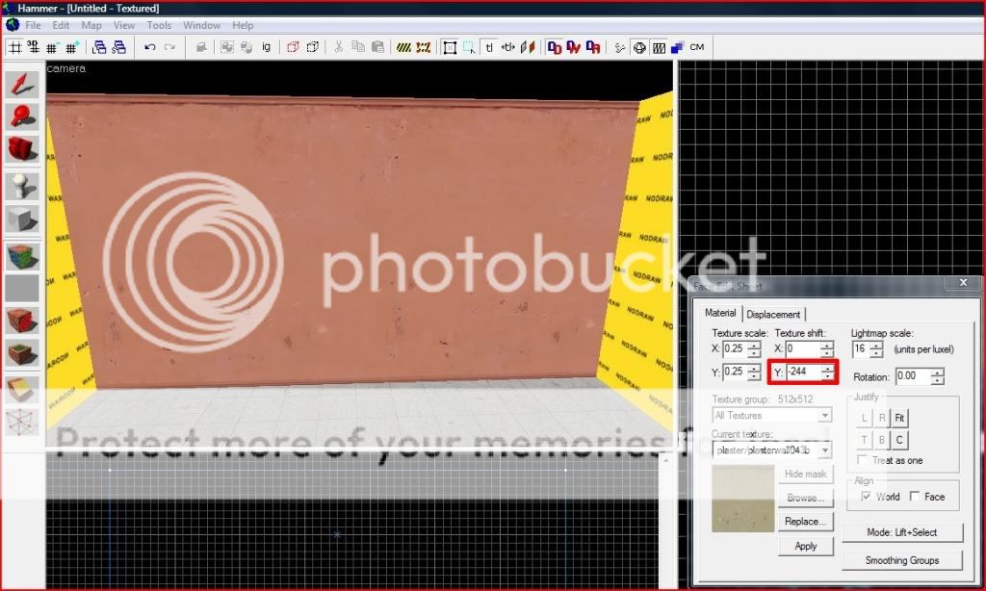This screenshot has height=591, width=986.
Task: Toggle the 2D grid icon
Action: click(x=15, y=47)
